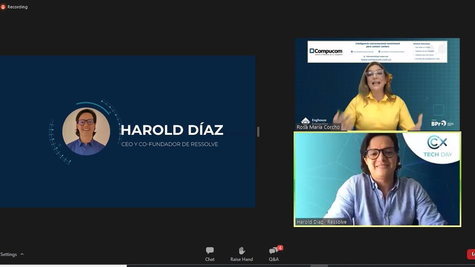The image size is (475, 267).
Task: Click Harold Díaz's circular profile photo
Action: click(x=85, y=131)
